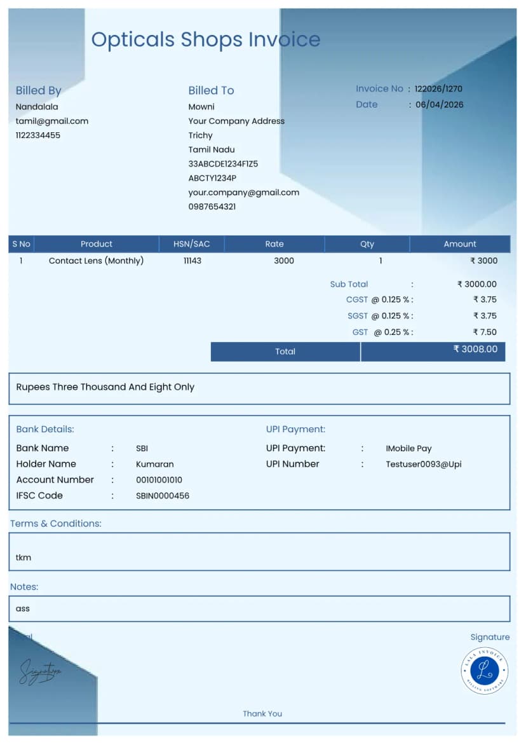Click the handwritten signature image
The width and height of the screenshot is (526, 745).
coord(41,672)
